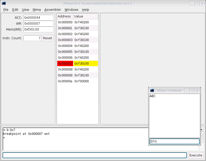Click the command input field beside Execute

click(x=95, y=155)
